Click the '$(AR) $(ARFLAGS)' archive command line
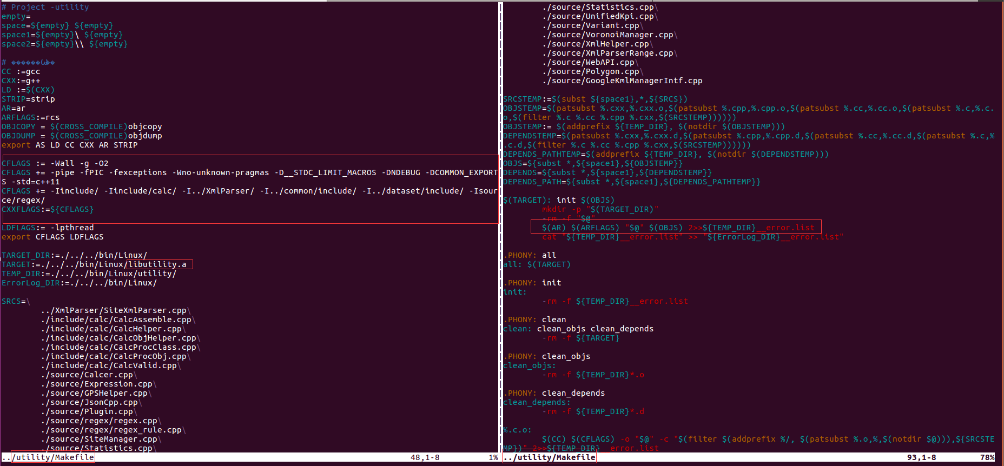Image resolution: width=1004 pixels, height=466 pixels. 678,228
